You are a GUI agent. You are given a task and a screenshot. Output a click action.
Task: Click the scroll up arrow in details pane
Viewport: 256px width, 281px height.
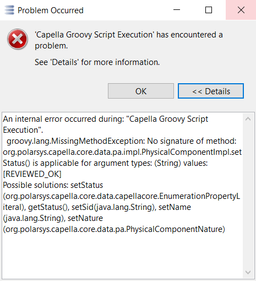pyautogui.click(x=248, y=119)
